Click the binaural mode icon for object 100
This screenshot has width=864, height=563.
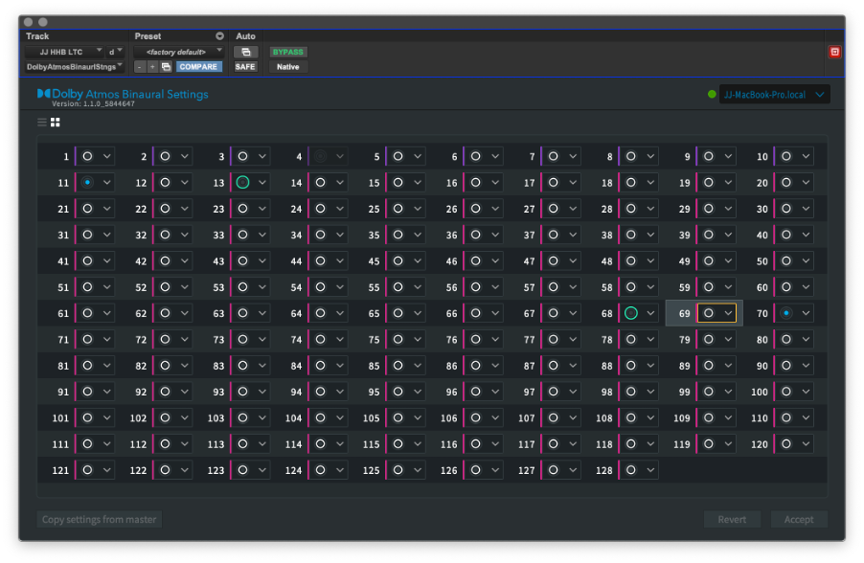point(786,392)
